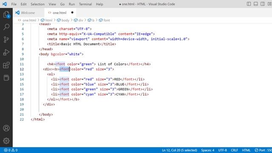
Task: Click the VS Code logo in title bar
Action: coord(5,4)
